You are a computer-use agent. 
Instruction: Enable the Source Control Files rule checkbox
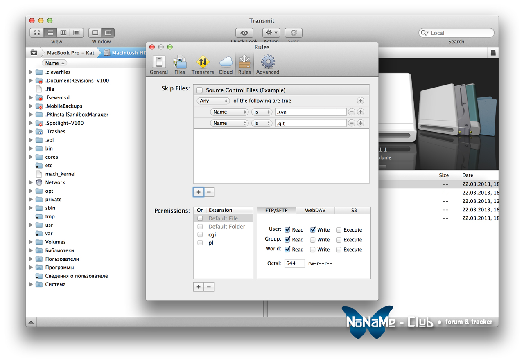200,90
